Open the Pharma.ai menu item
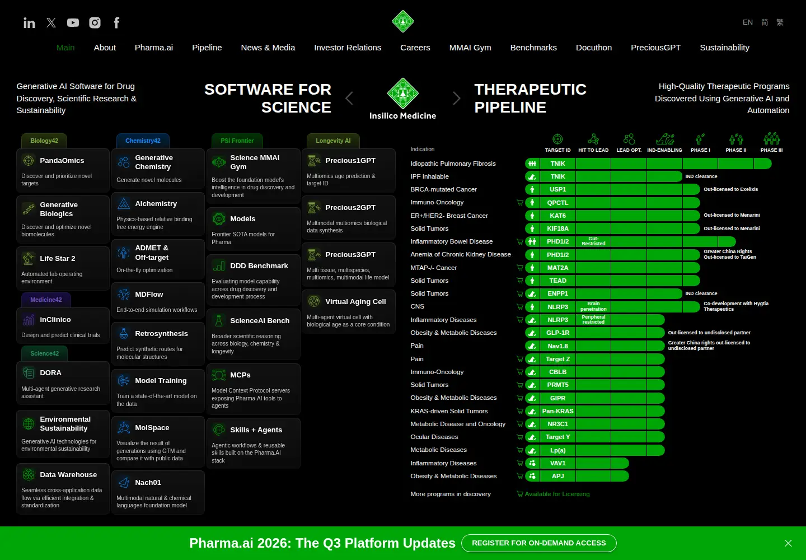 coord(154,48)
